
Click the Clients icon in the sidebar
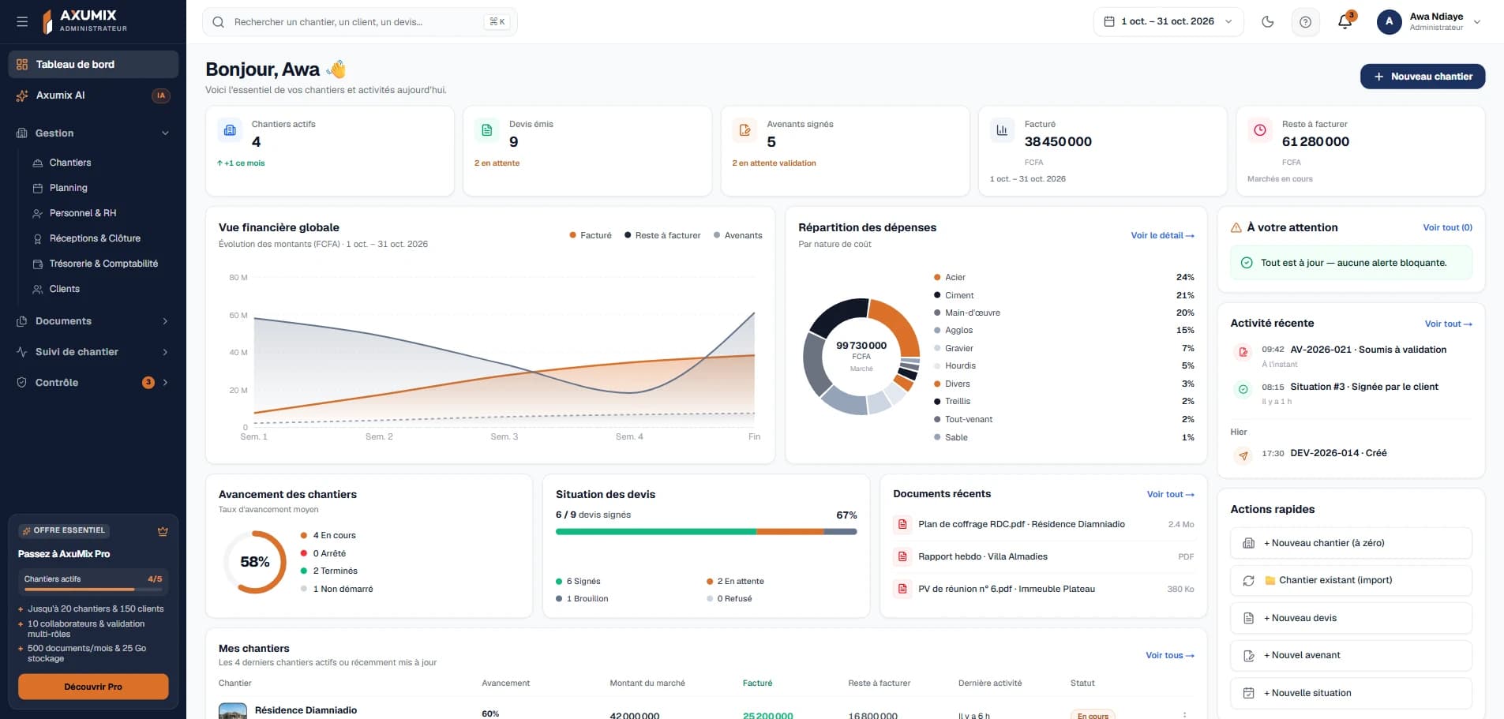(x=37, y=289)
